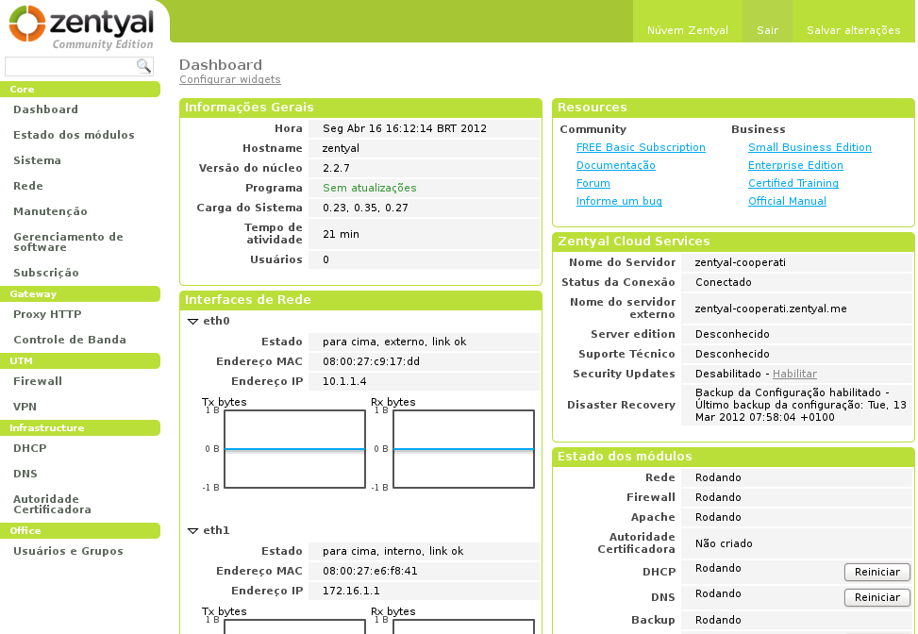Open Enterprise Edition link

[795, 165]
